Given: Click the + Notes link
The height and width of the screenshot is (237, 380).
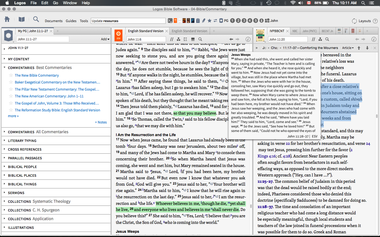Looking at the screenshot, I should (x=101, y=122).
